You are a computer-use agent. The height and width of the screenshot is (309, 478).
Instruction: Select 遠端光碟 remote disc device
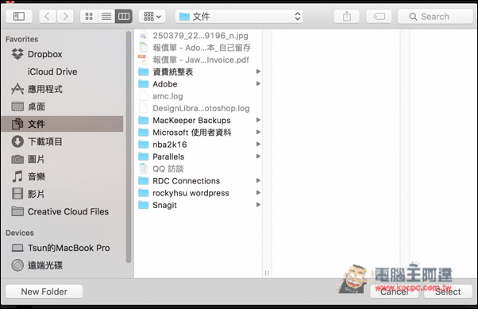(x=62, y=265)
